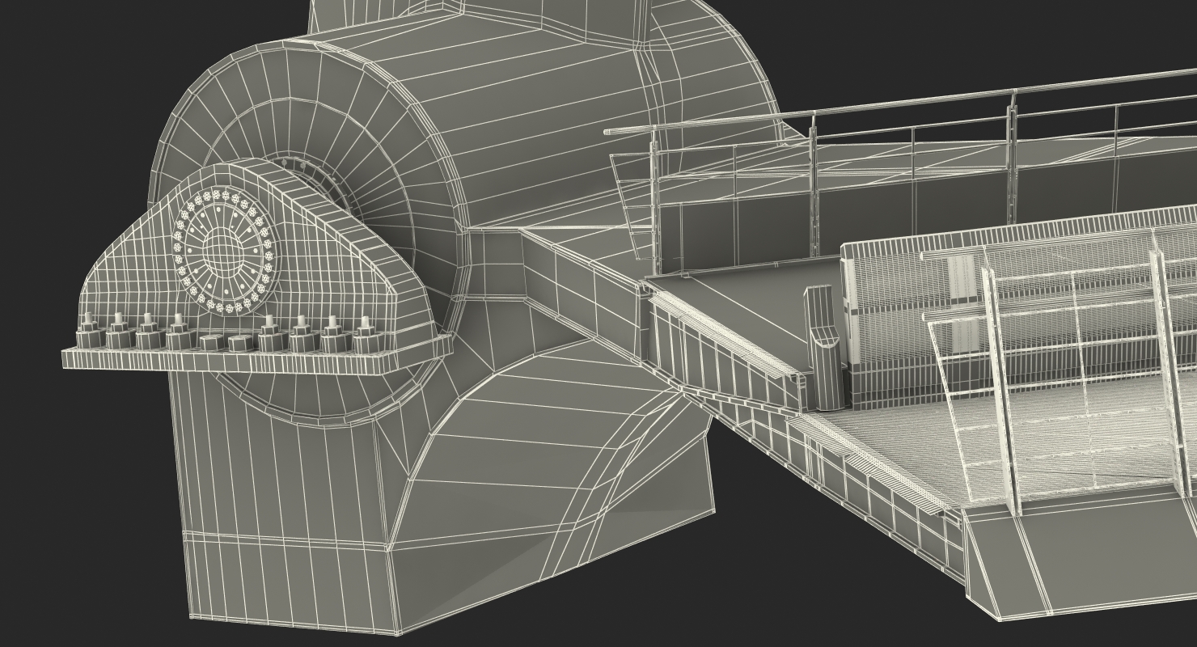This screenshot has width=1197, height=647.
Task: Select the leftmost bolt on the base plate
Action: pyautogui.click(x=87, y=333)
